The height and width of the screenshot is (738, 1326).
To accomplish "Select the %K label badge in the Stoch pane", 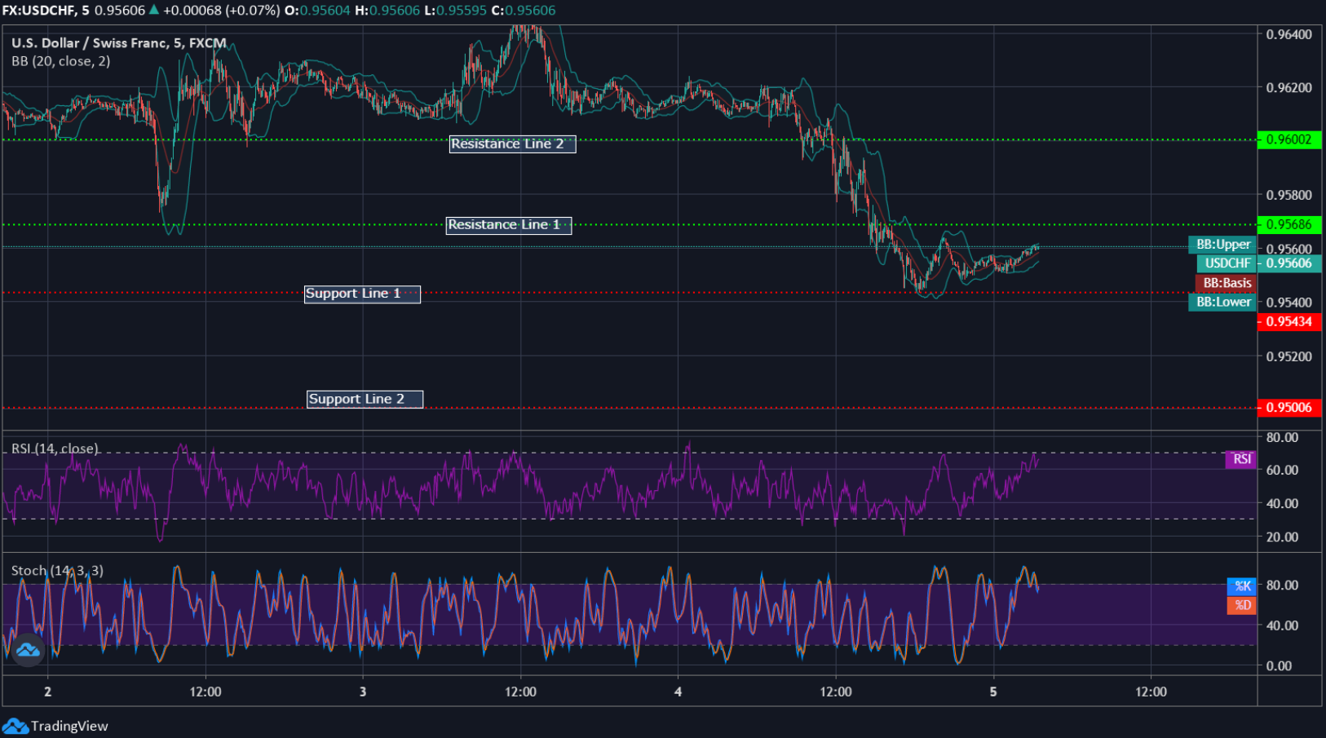I will [x=1240, y=585].
